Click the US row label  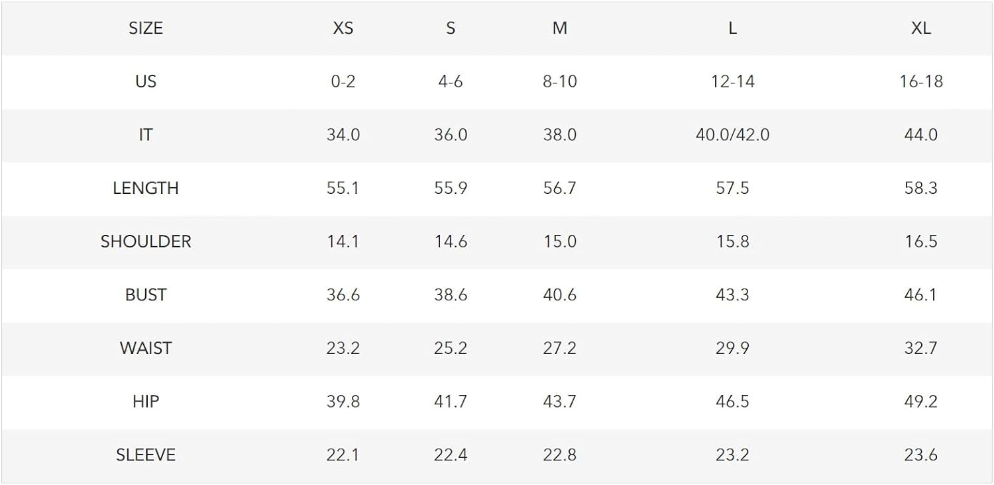click(x=146, y=81)
